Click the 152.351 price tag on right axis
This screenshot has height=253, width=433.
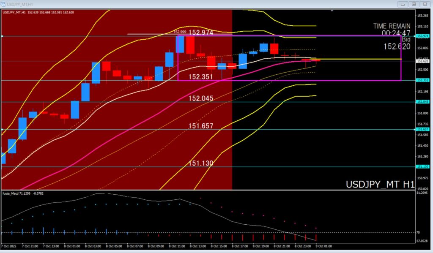(422, 80)
